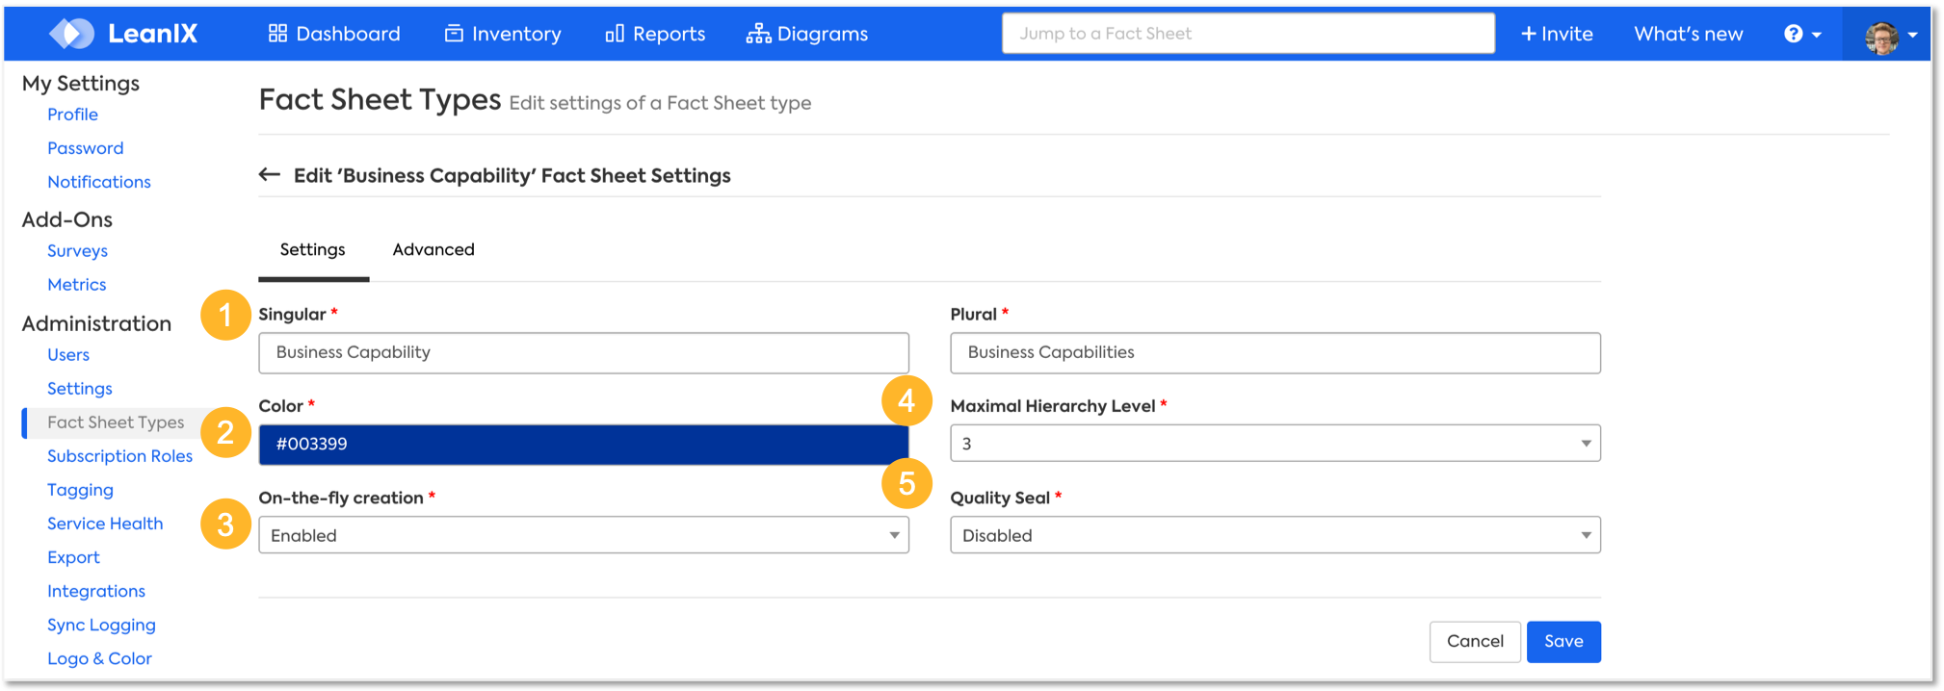Image resolution: width=1944 pixels, height=691 pixels.
Task: Open What's new
Action: [x=1689, y=34]
